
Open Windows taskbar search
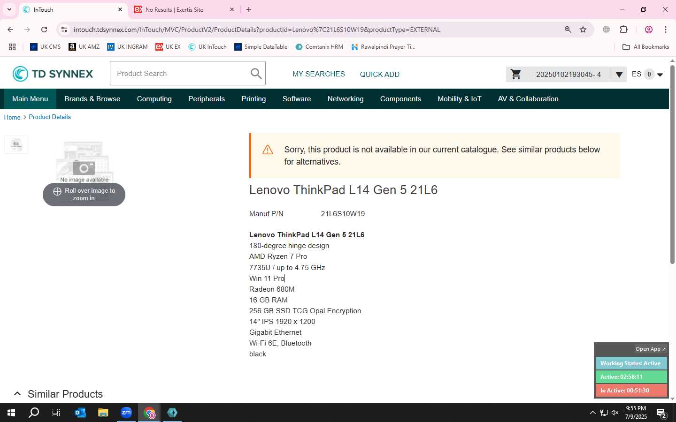click(x=34, y=413)
